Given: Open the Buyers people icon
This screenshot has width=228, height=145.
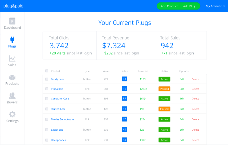Looking at the screenshot, I should [12, 96].
